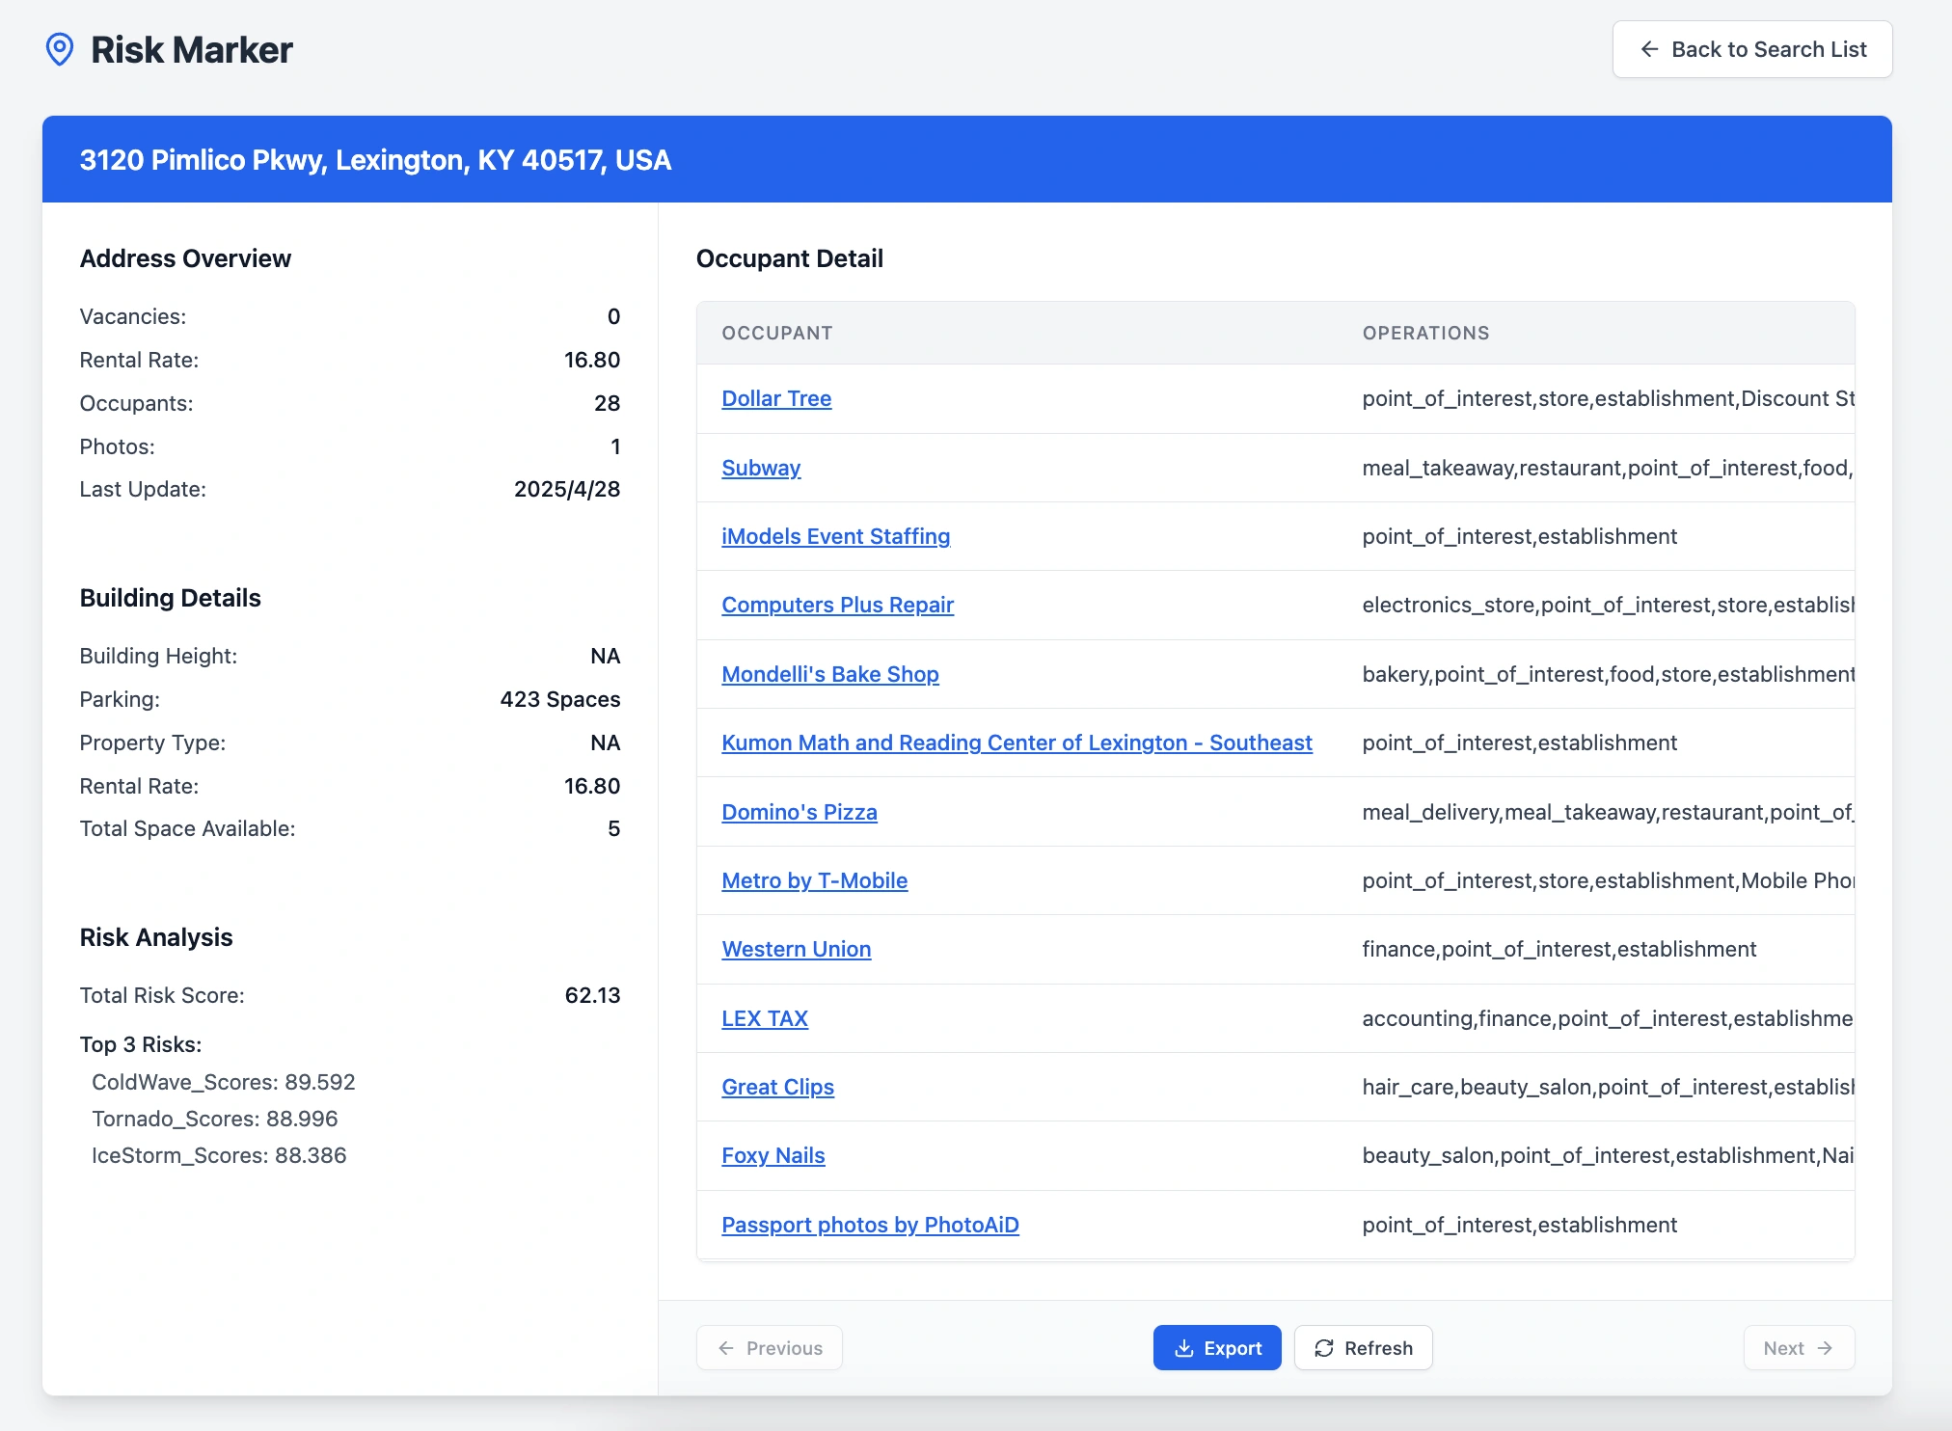Click the Address Overview heading
1952x1431 pixels.
click(185, 258)
